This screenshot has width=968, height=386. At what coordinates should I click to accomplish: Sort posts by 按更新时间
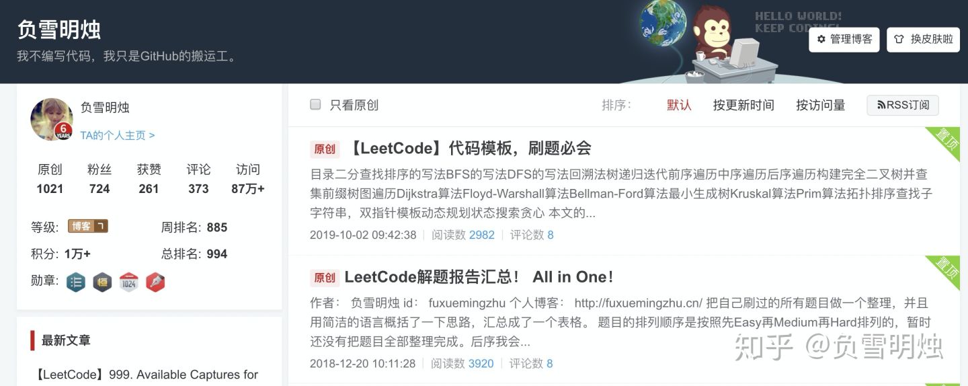743,105
